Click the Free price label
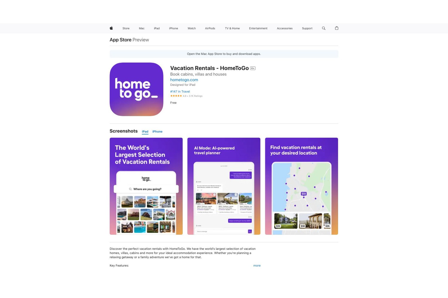This screenshot has height=298, width=448. tap(173, 103)
